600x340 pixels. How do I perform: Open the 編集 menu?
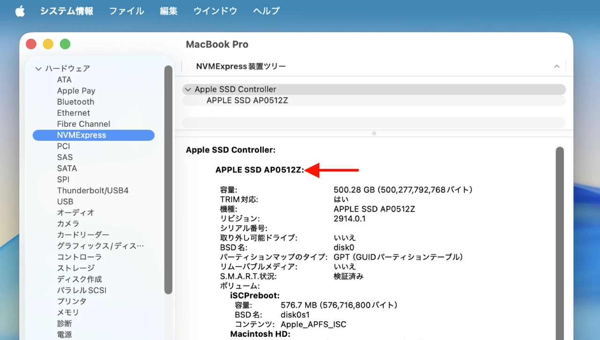[168, 11]
